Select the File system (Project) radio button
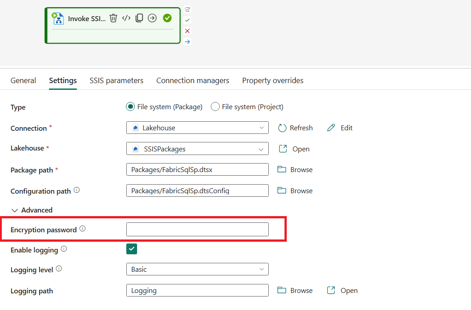 point(215,107)
